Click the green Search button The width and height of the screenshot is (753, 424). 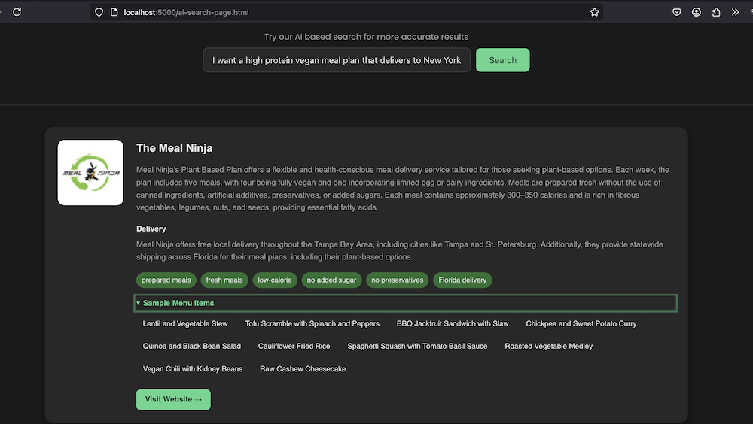pos(503,60)
